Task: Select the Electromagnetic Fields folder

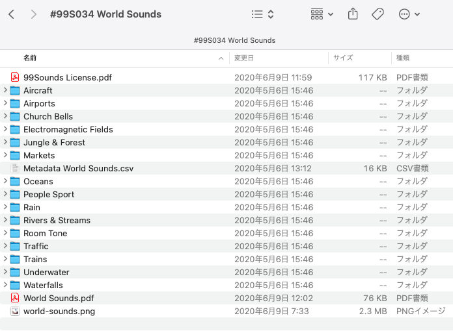Action: click(68, 129)
